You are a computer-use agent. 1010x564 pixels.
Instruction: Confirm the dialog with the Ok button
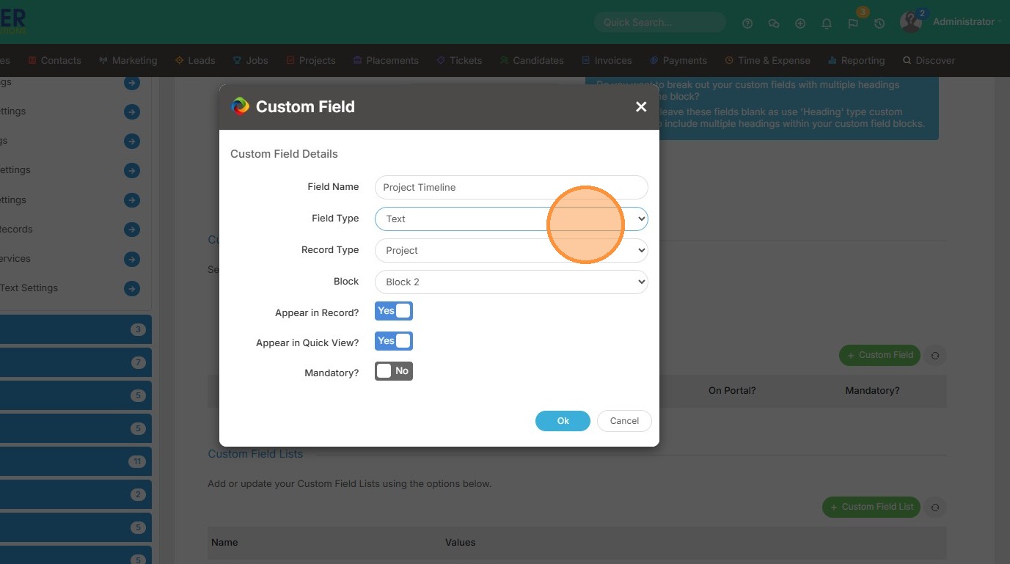pos(563,421)
